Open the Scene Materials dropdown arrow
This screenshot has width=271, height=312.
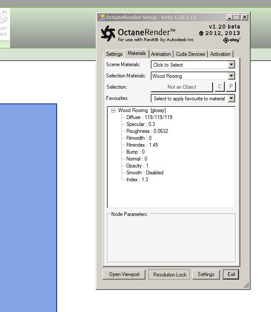pos(231,64)
